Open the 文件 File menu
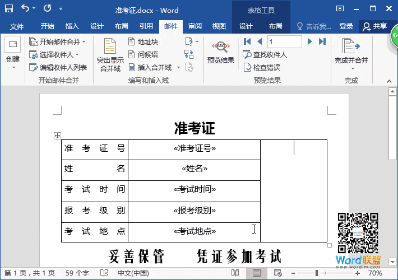Screen dimensions: 398x280 [17, 26]
